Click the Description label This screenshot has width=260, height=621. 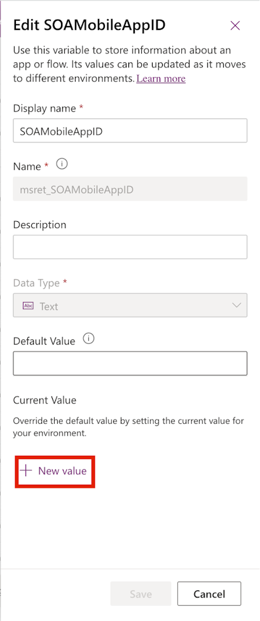pyautogui.click(x=39, y=224)
